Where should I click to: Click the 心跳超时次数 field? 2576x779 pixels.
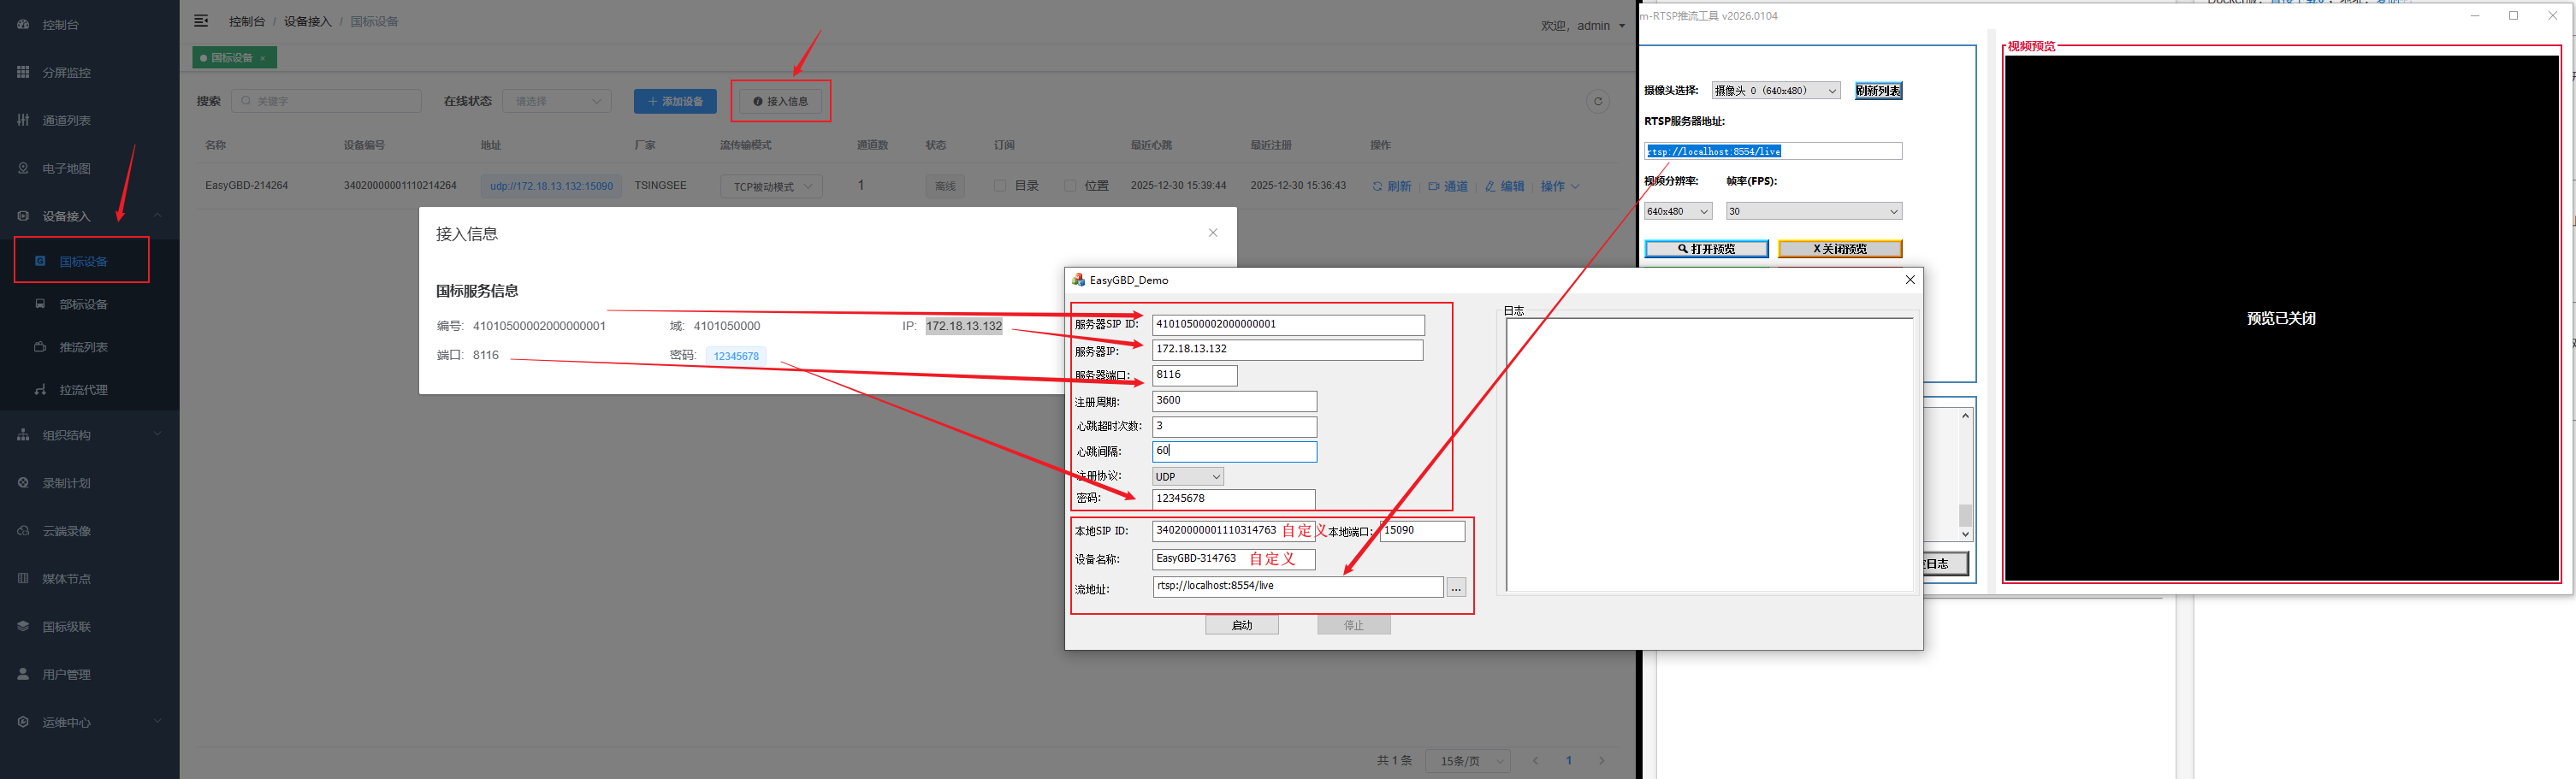1234,426
